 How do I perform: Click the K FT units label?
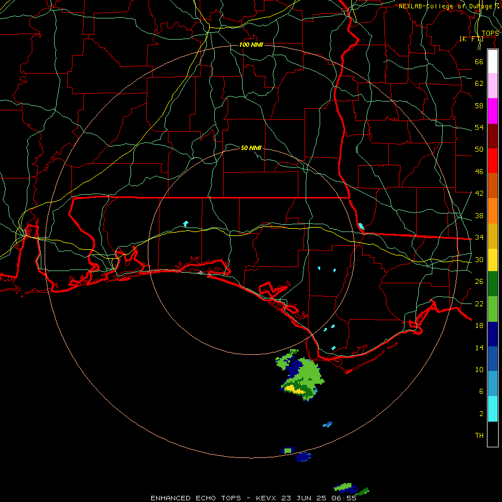(471, 39)
